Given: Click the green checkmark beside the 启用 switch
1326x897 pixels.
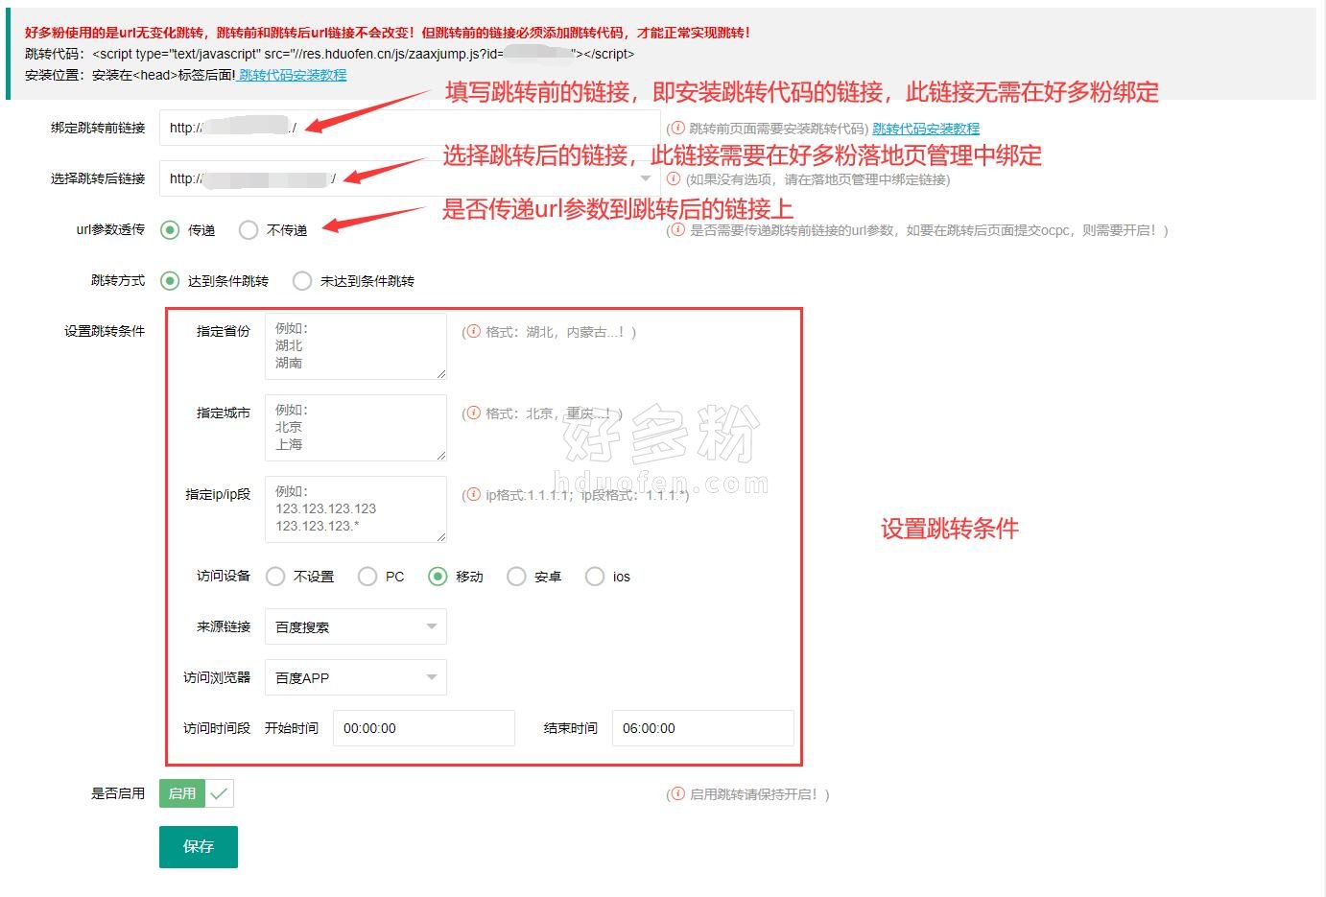Looking at the screenshot, I should tap(221, 792).
